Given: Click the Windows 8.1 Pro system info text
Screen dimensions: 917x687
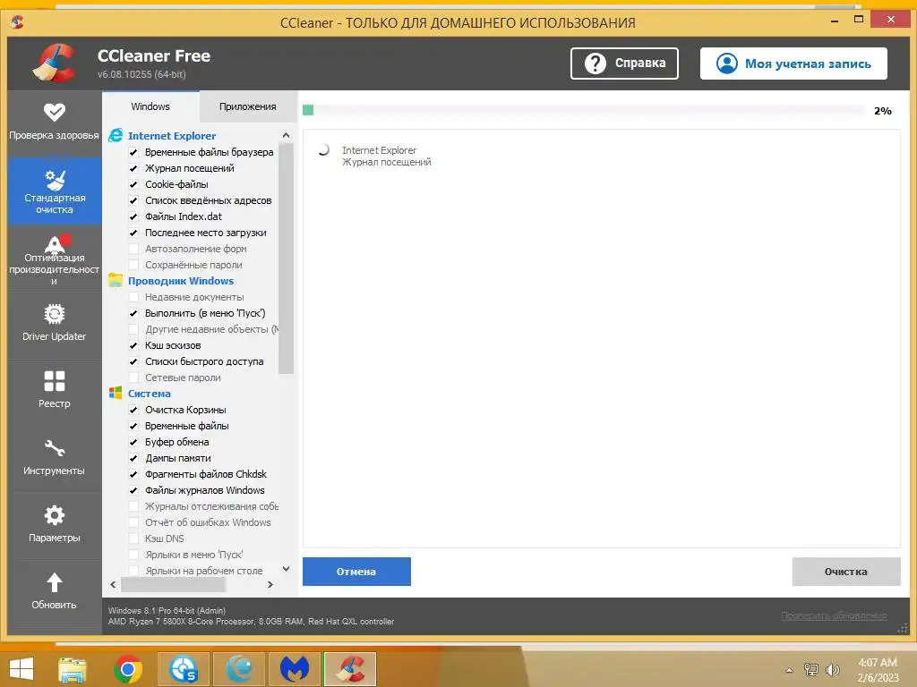Looking at the screenshot, I should click(167, 610).
